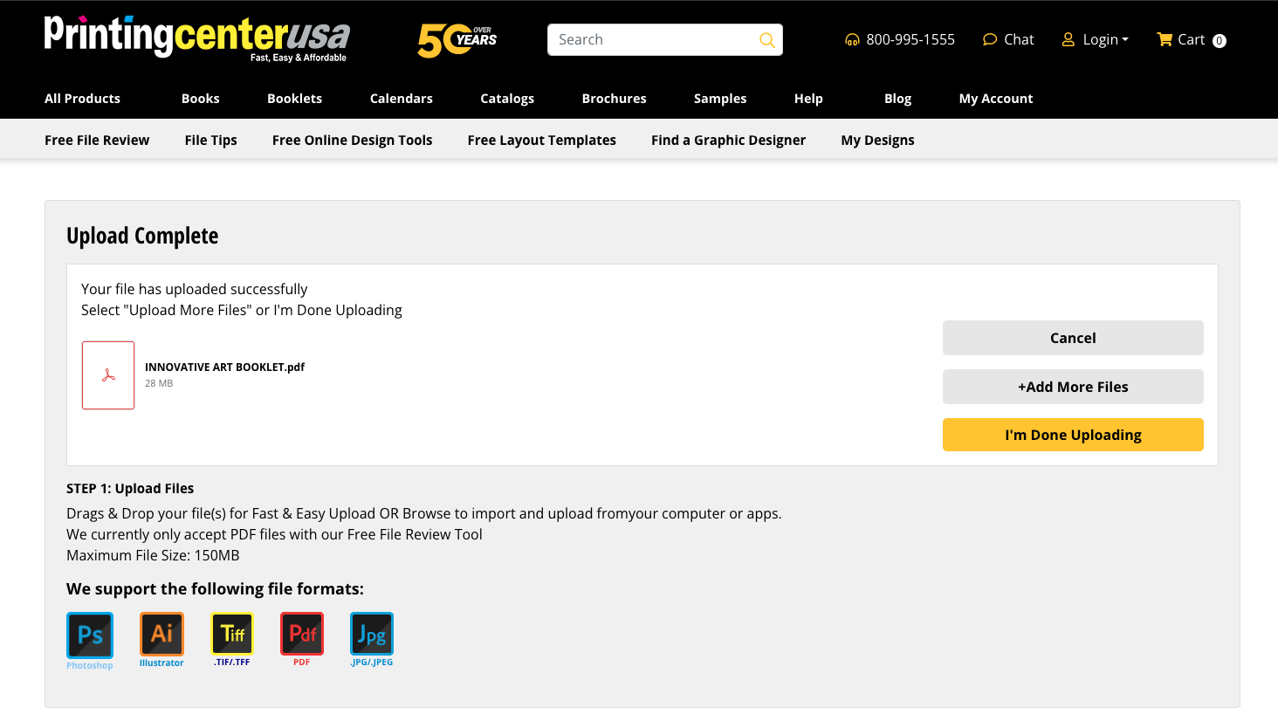Screen dimensions: 1278x728
Task: Open the shopping cart icon
Action: coord(1165,39)
